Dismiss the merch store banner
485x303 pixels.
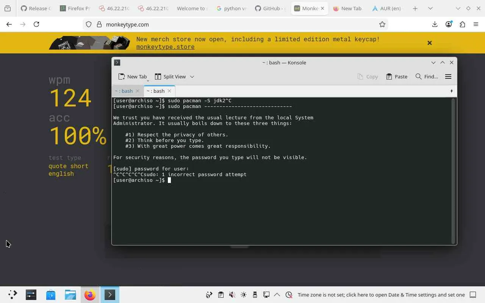(430, 43)
